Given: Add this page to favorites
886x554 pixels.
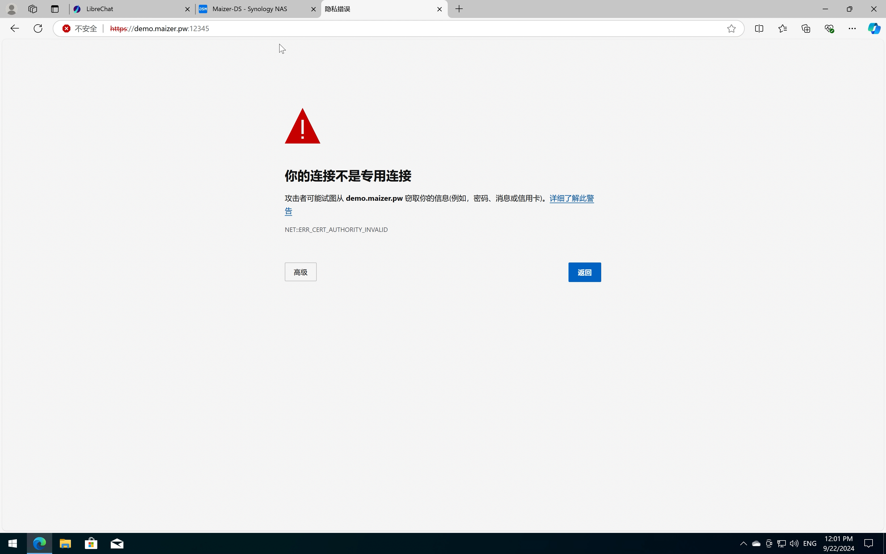Looking at the screenshot, I should point(731,28).
